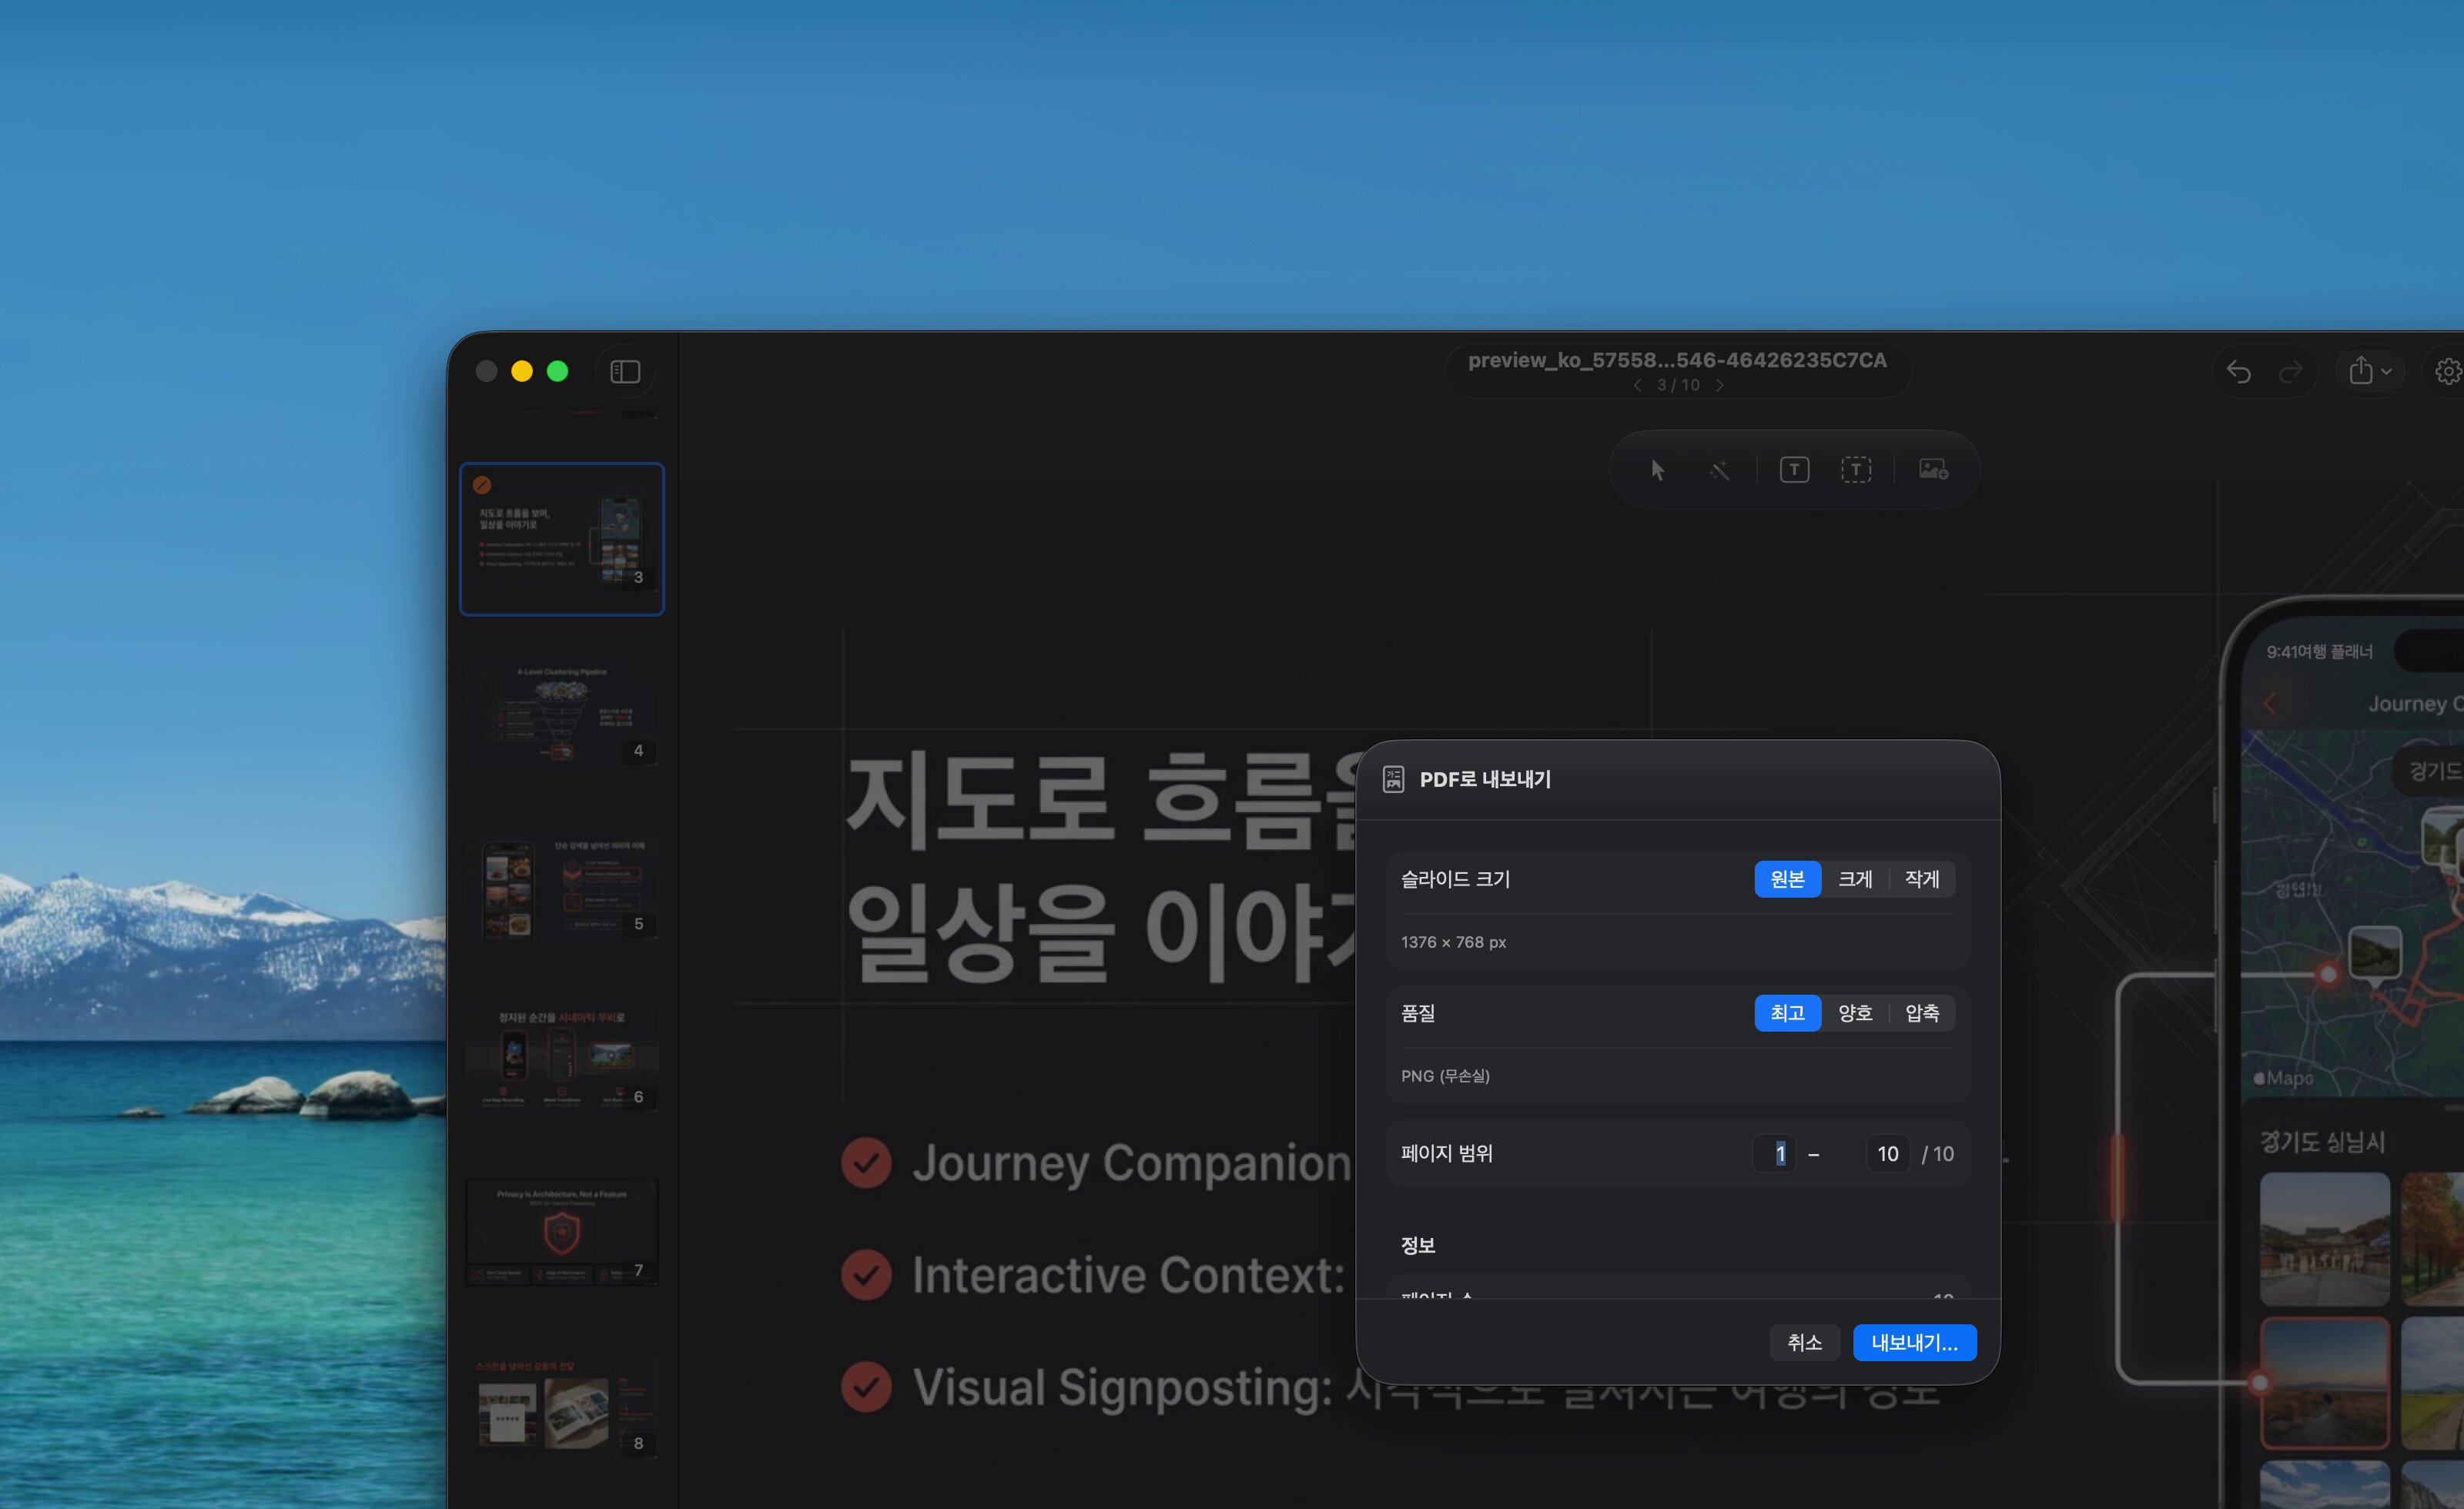Select the dashed text region tool
Screen dimensions: 2464x1509
(1856, 470)
